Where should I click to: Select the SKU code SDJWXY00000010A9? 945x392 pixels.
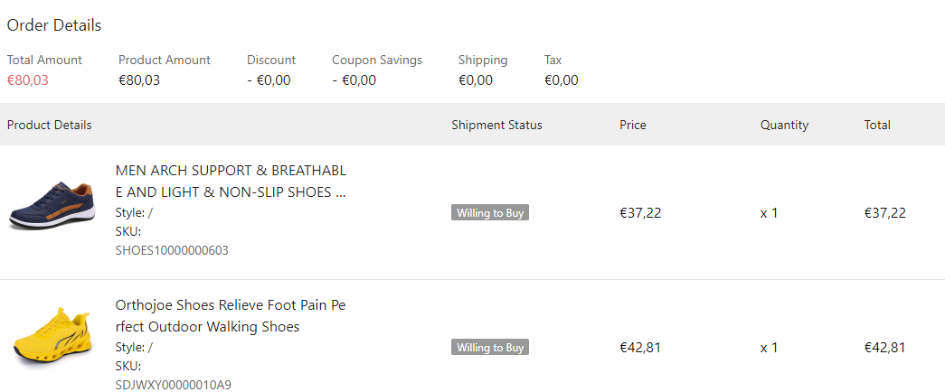click(x=174, y=385)
